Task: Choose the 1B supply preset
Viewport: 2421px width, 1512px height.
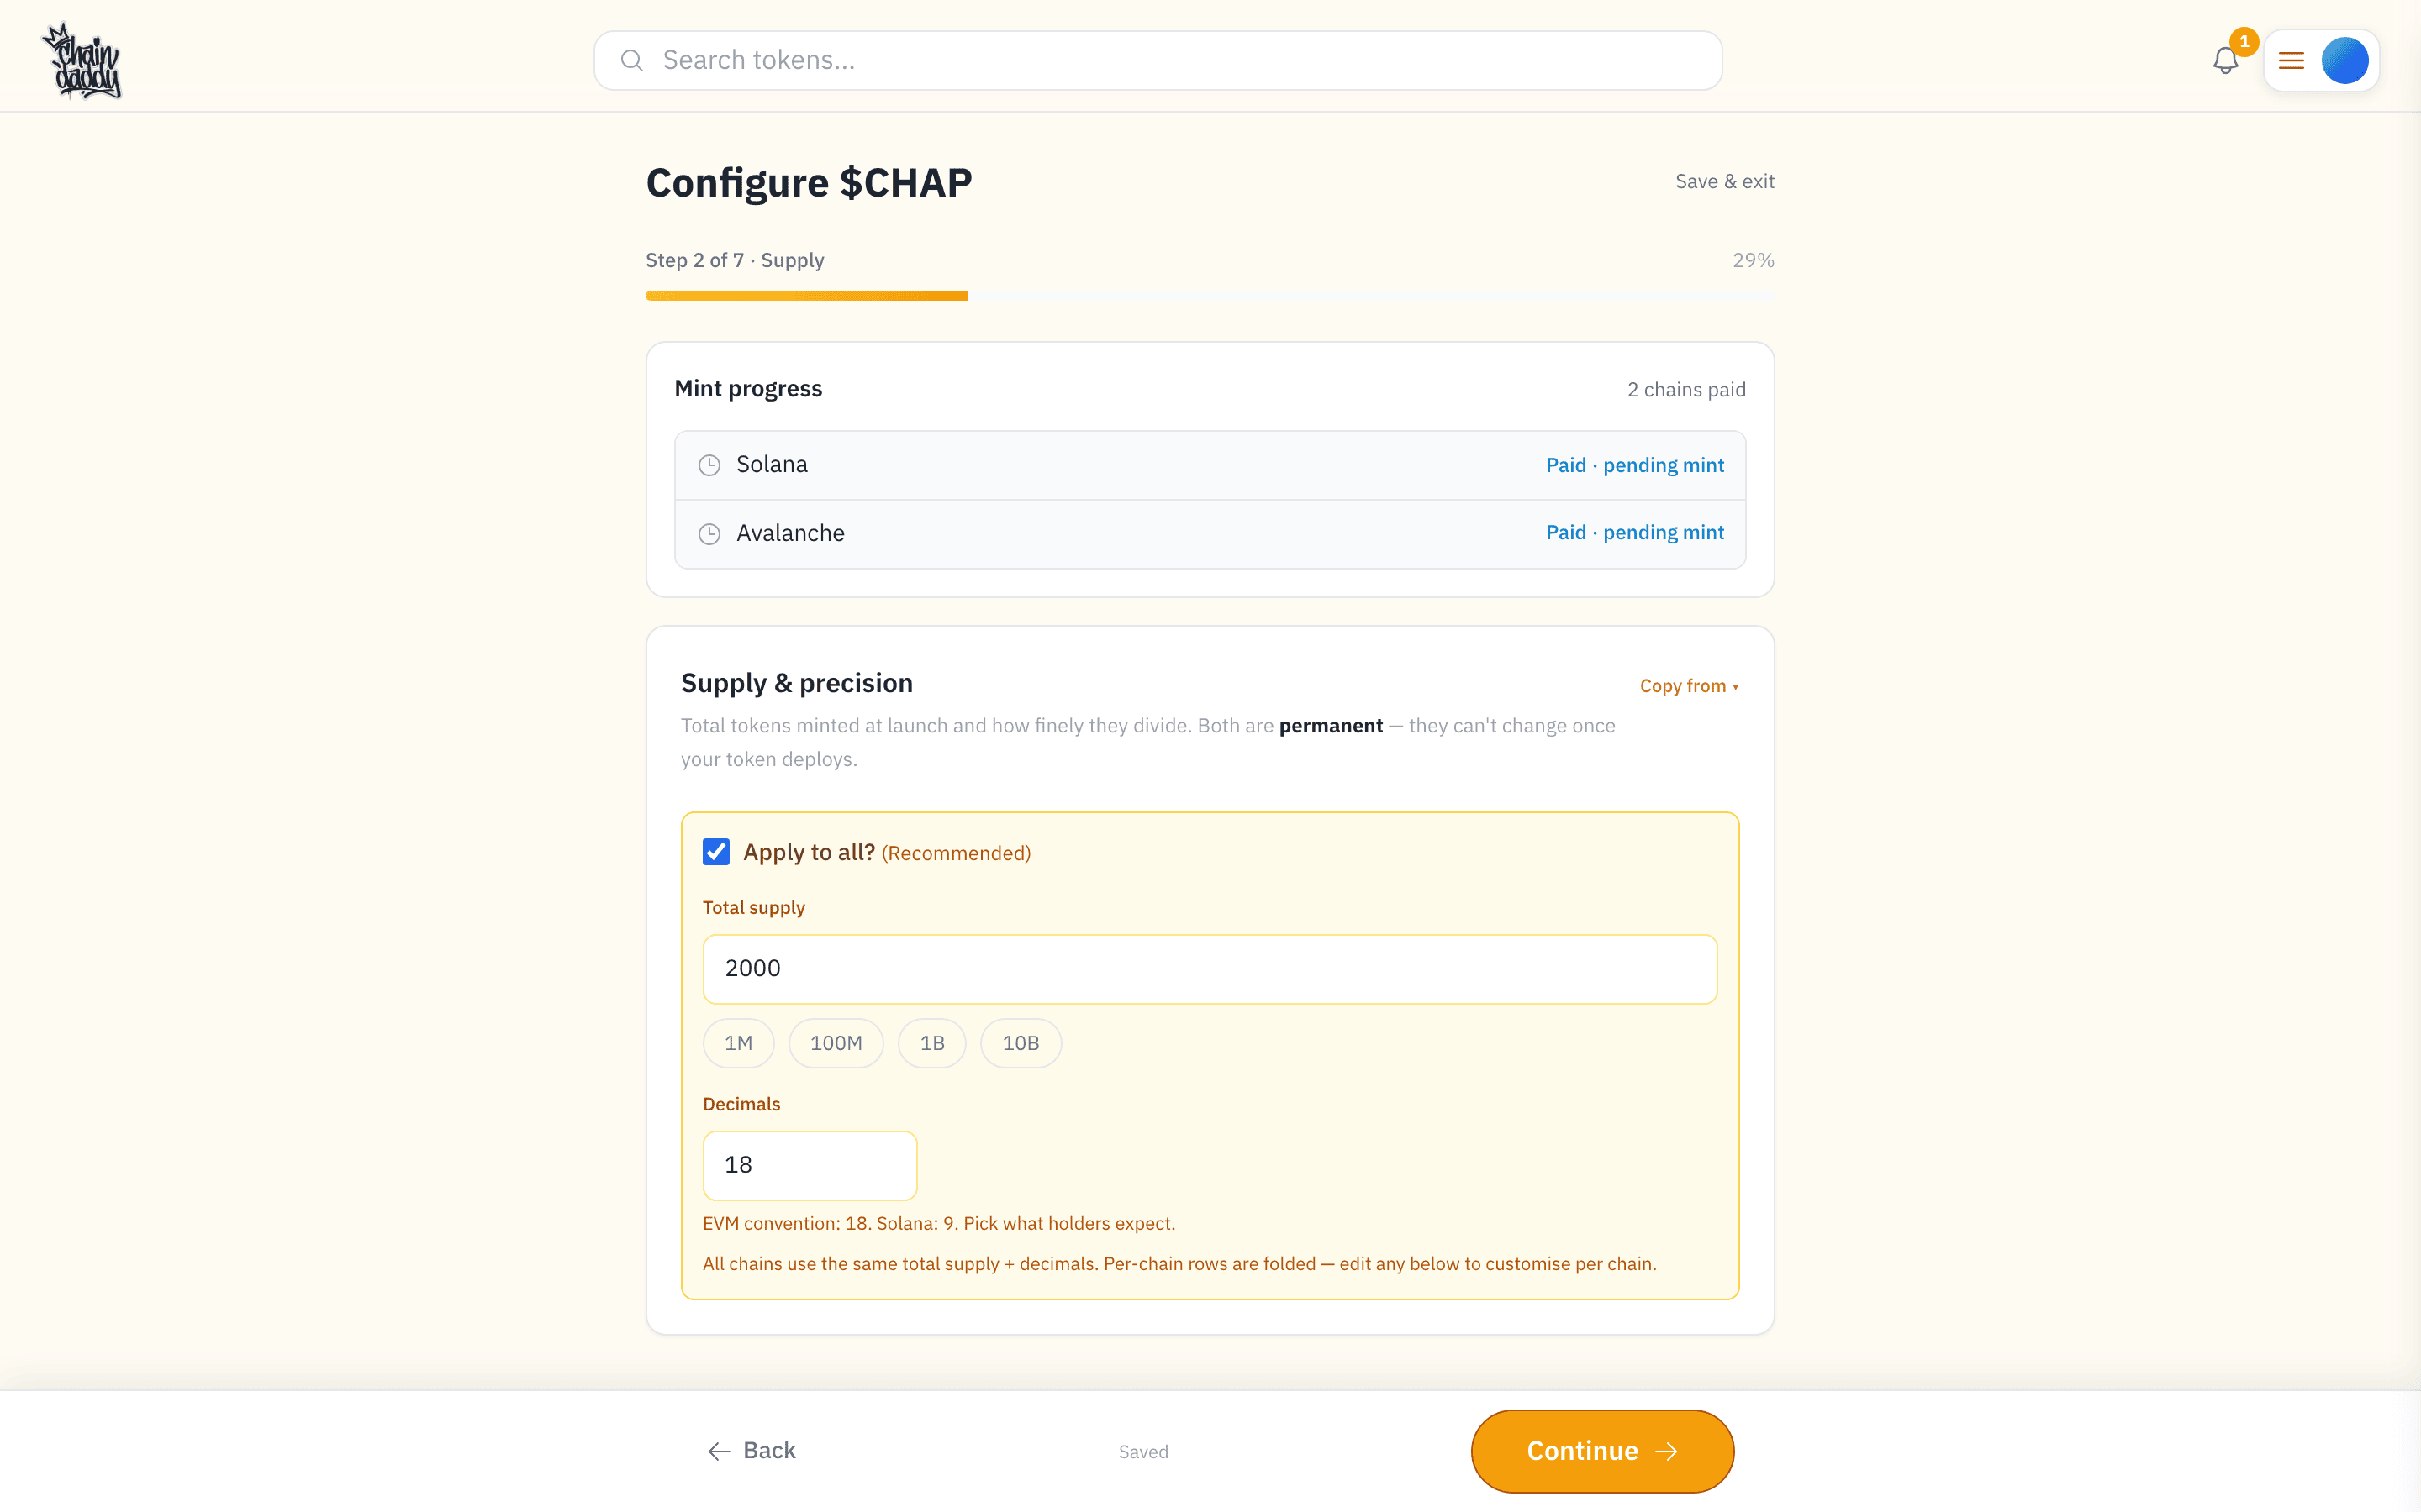Action: (x=932, y=1043)
